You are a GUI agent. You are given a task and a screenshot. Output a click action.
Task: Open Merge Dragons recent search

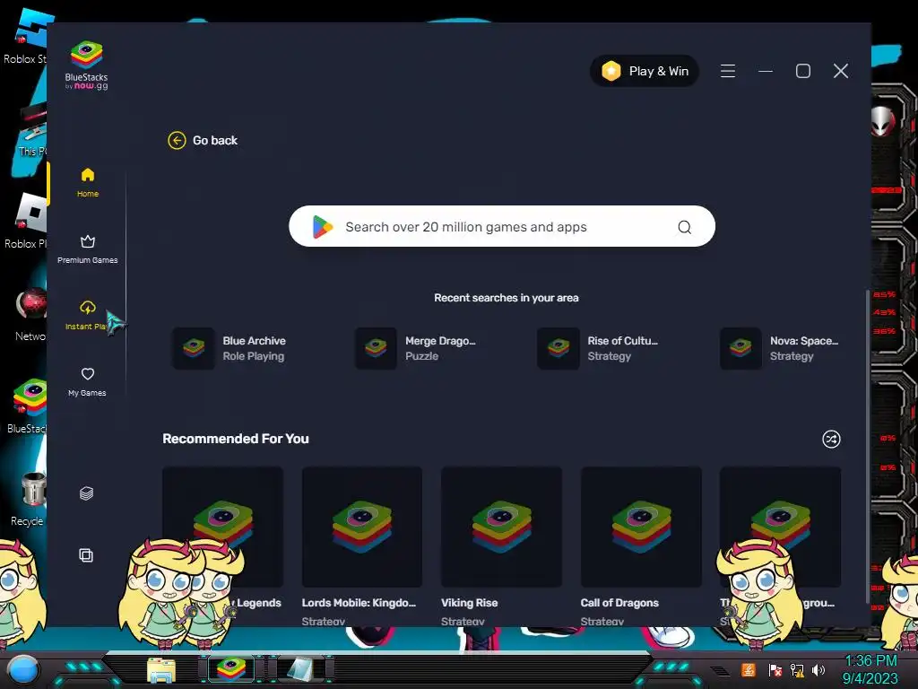pyautogui.click(x=416, y=348)
